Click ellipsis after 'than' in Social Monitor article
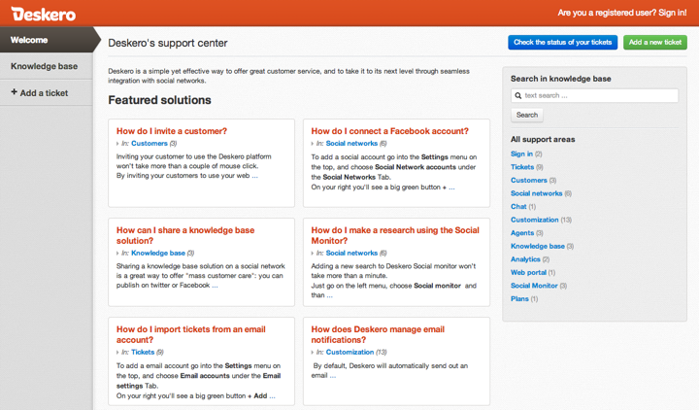The image size is (699, 410). 329,295
